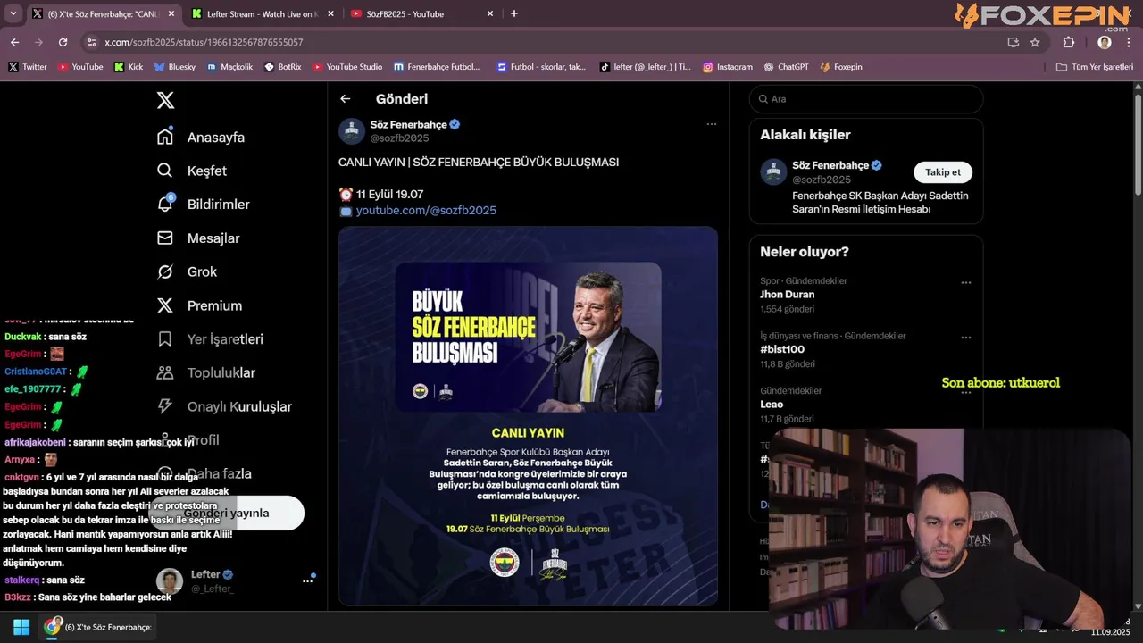The height and width of the screenshot is (643, 1143).
Task: Open Chrome extensions puzzle icon
Action: 1069,42
